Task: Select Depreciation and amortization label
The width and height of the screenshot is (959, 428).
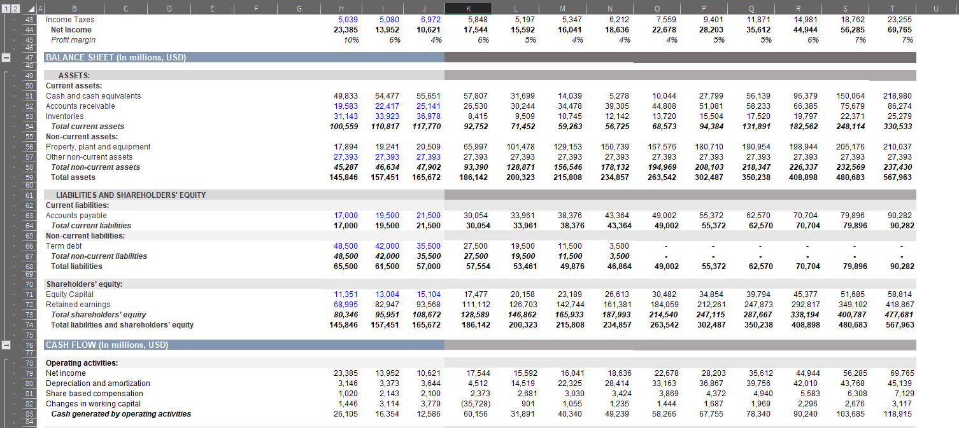Action: [98, 383]
